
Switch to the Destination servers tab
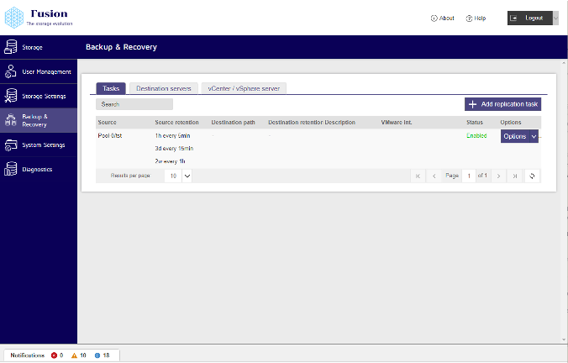(164, 88)
